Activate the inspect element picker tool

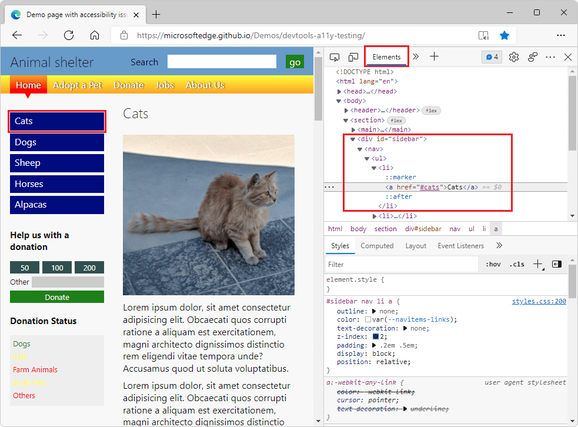click(335, 56)
